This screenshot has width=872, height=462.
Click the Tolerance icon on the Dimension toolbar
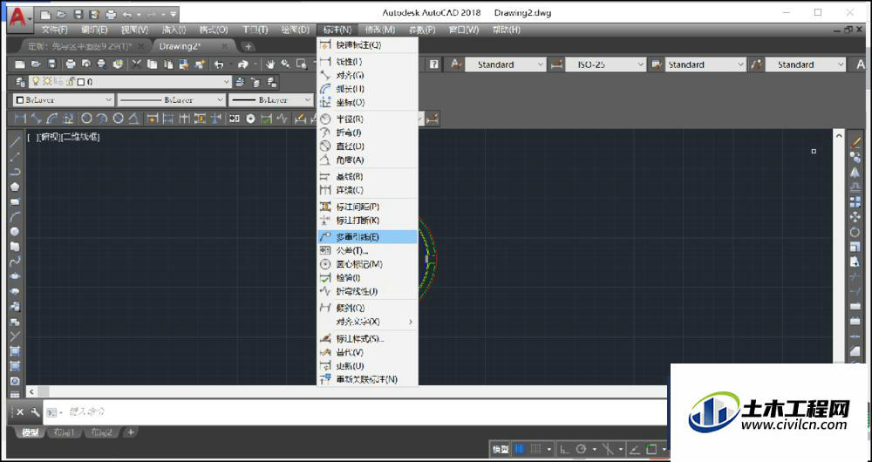point(234,119)
